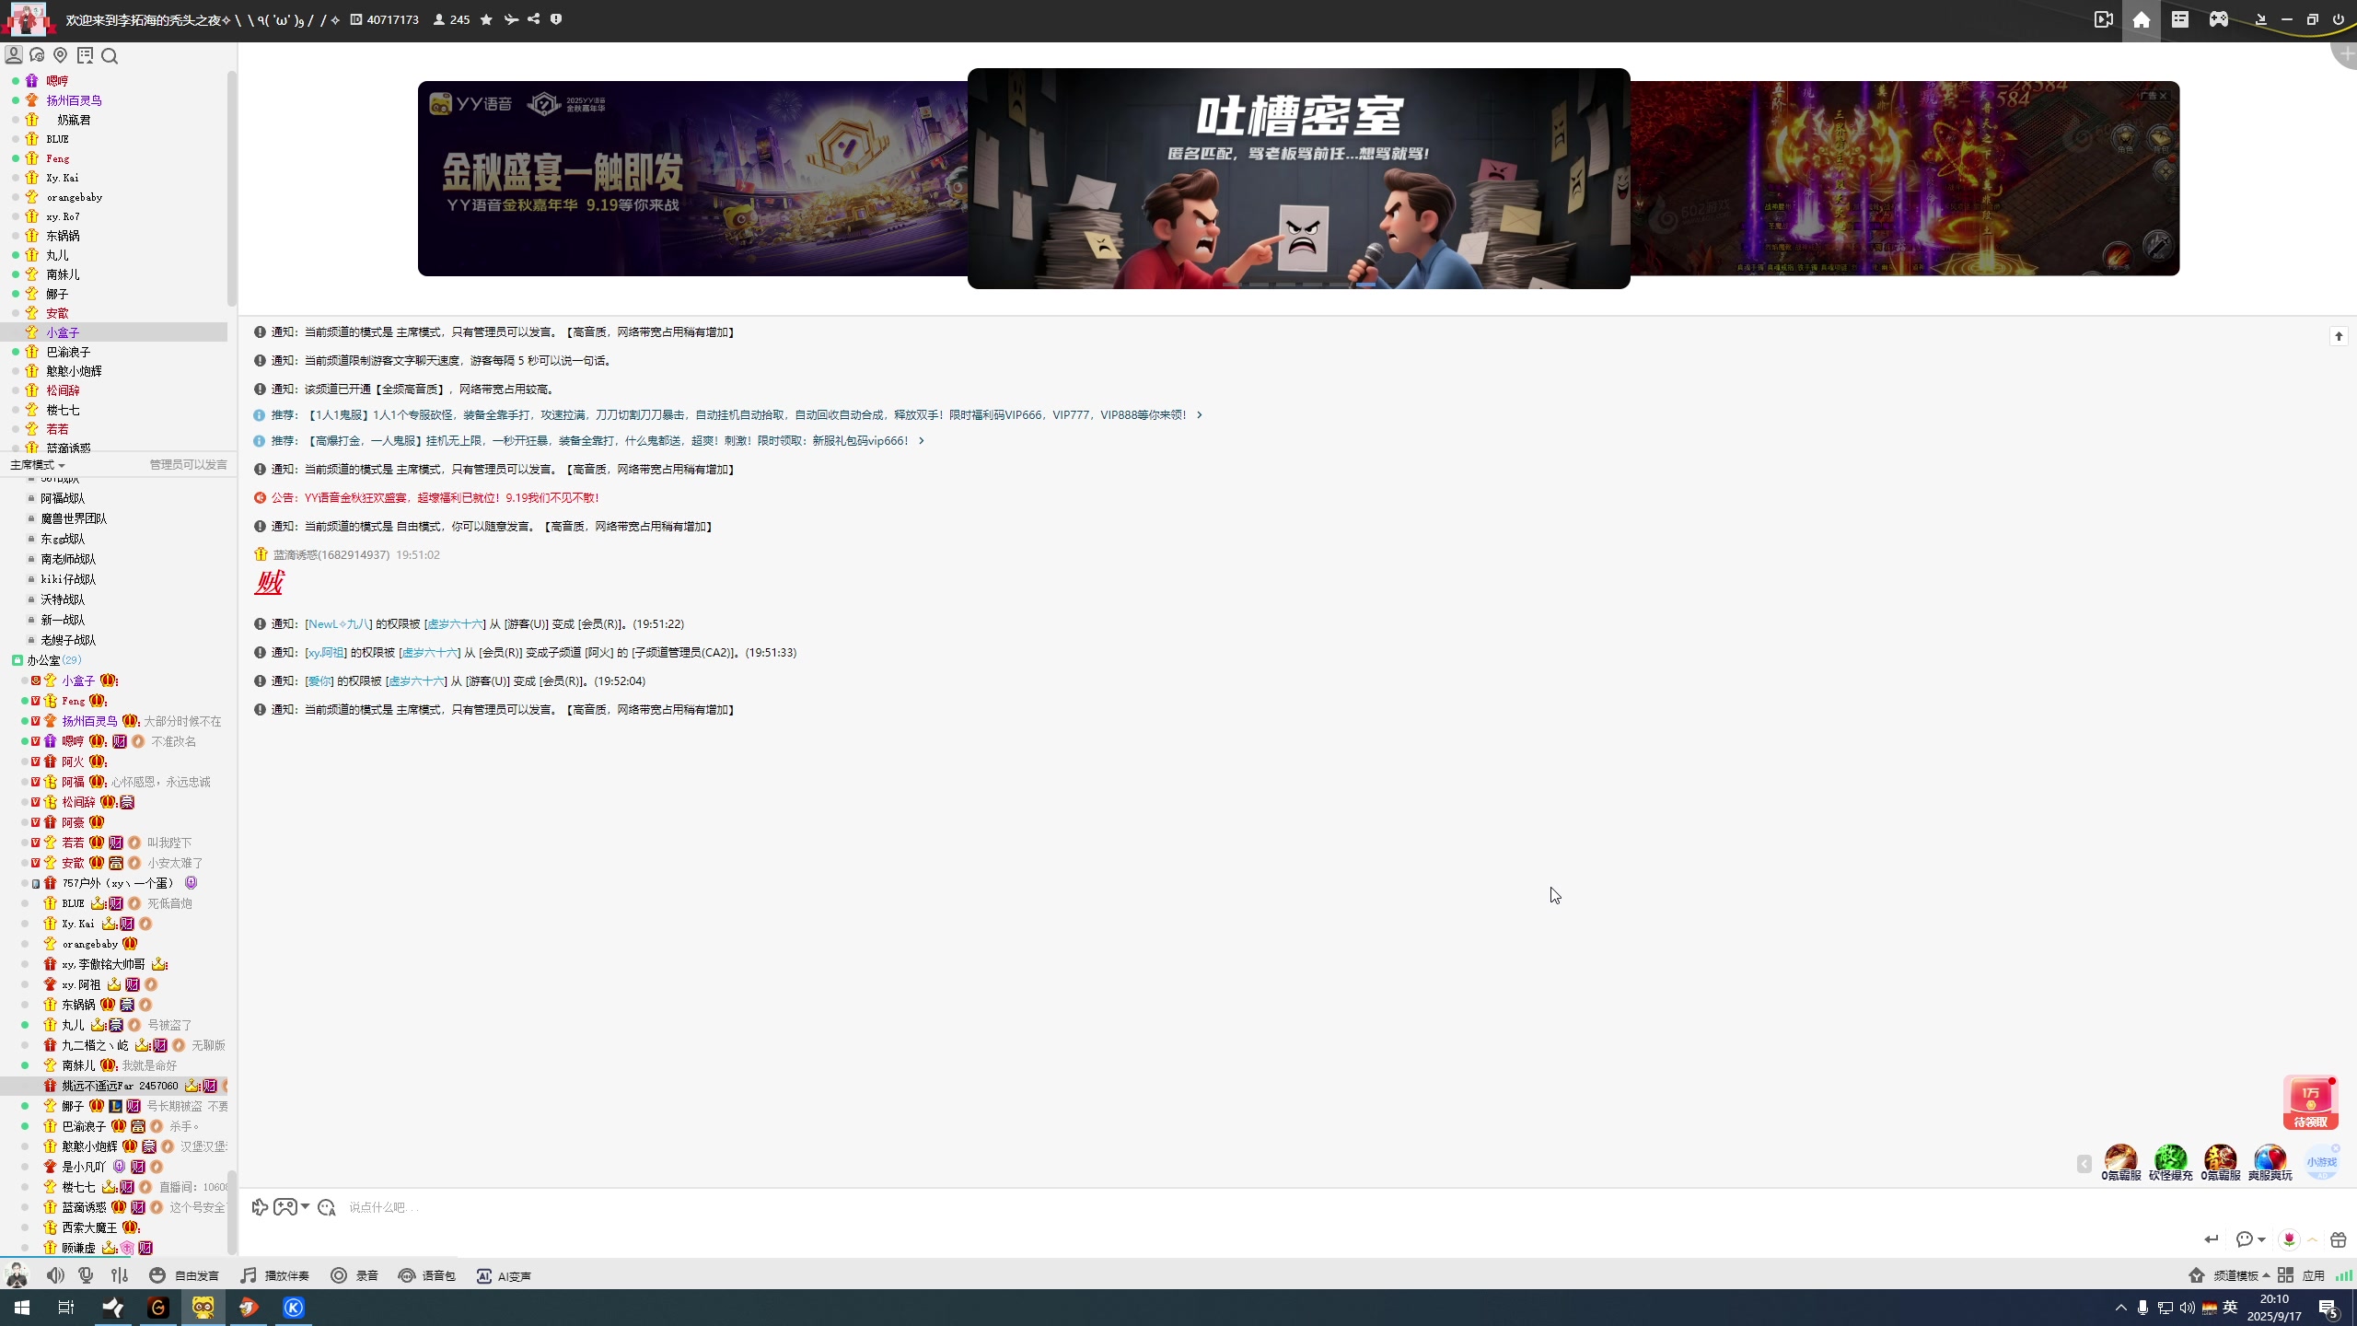
Task: Open Windows Start menu
Action: 22,1308
